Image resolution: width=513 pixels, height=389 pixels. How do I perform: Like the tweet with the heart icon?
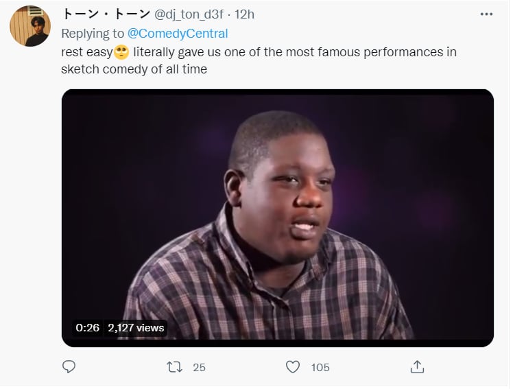pos(292,367)
